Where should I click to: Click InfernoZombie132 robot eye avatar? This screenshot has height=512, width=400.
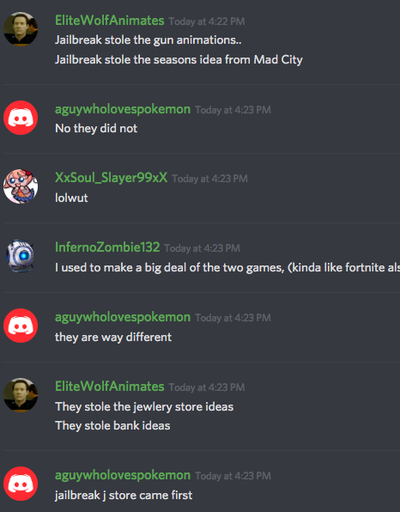point(21,256)
